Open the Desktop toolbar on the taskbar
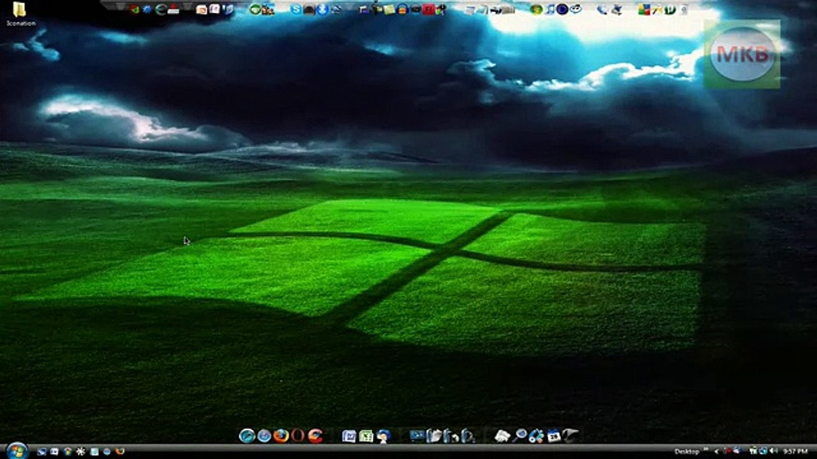This screenshot has height=459, width=817. pyautogui.click(x=687, y=451)
